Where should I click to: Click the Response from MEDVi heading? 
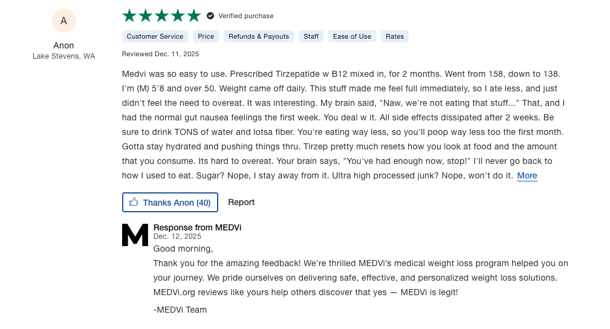(197, 227)
